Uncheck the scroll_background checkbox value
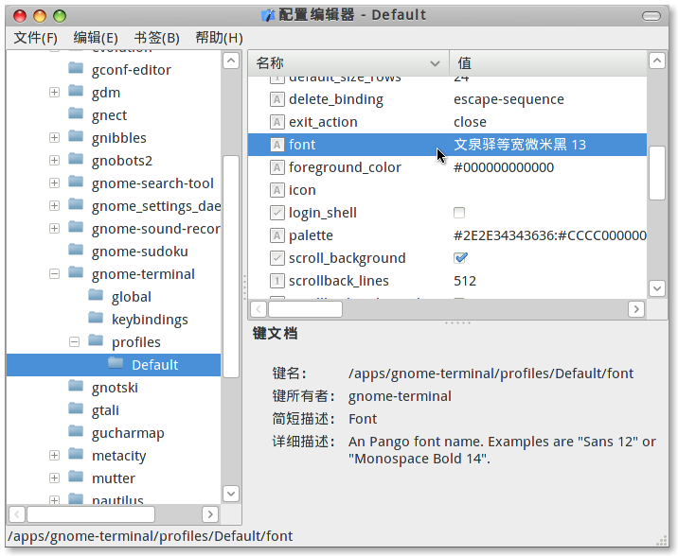Image resolution: width=678 pixels, height=556 pixels. 460,258
